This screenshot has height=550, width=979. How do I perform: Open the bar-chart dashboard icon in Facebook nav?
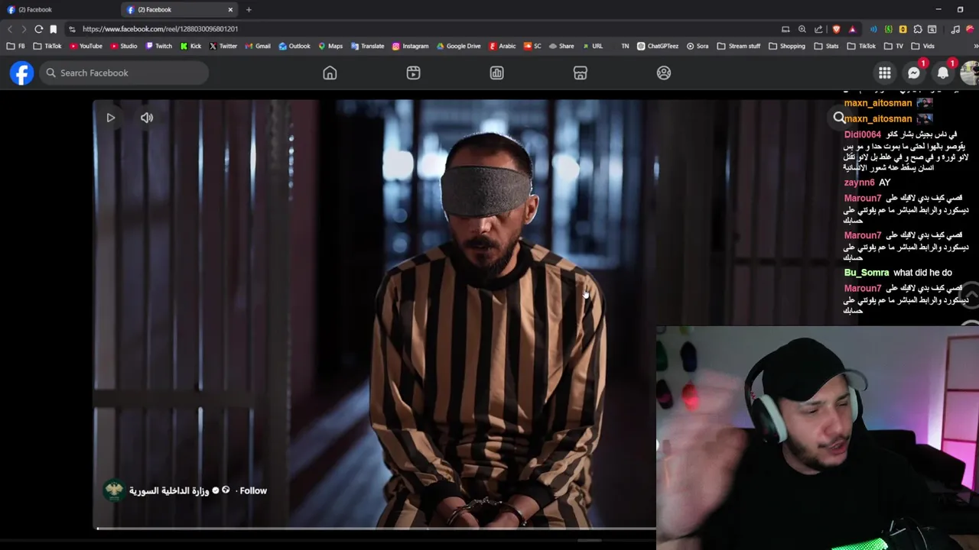(x=496, y=73)
